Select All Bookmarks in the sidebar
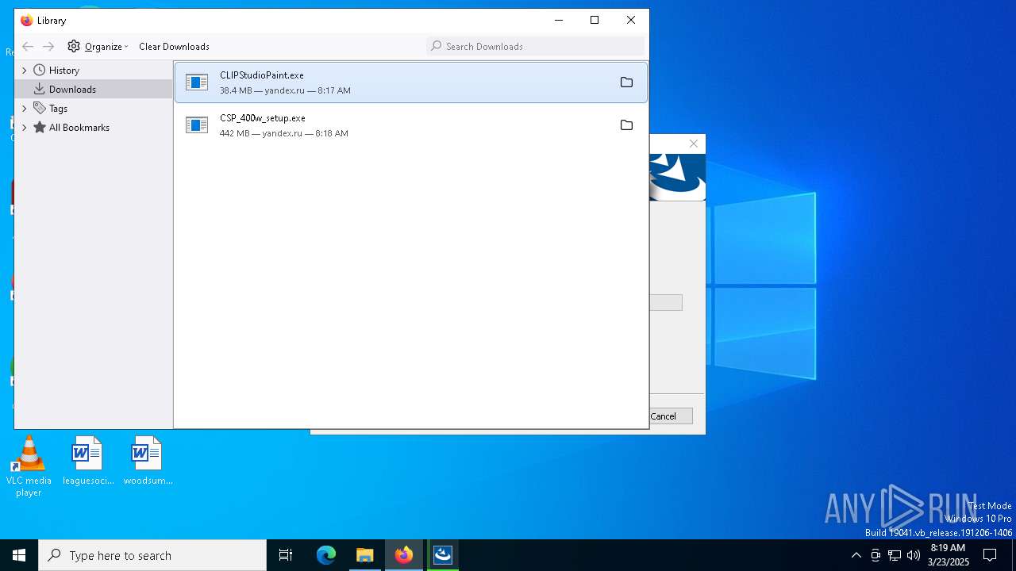The width and height of the screenshot is (1016, 571). pos(79,128)
